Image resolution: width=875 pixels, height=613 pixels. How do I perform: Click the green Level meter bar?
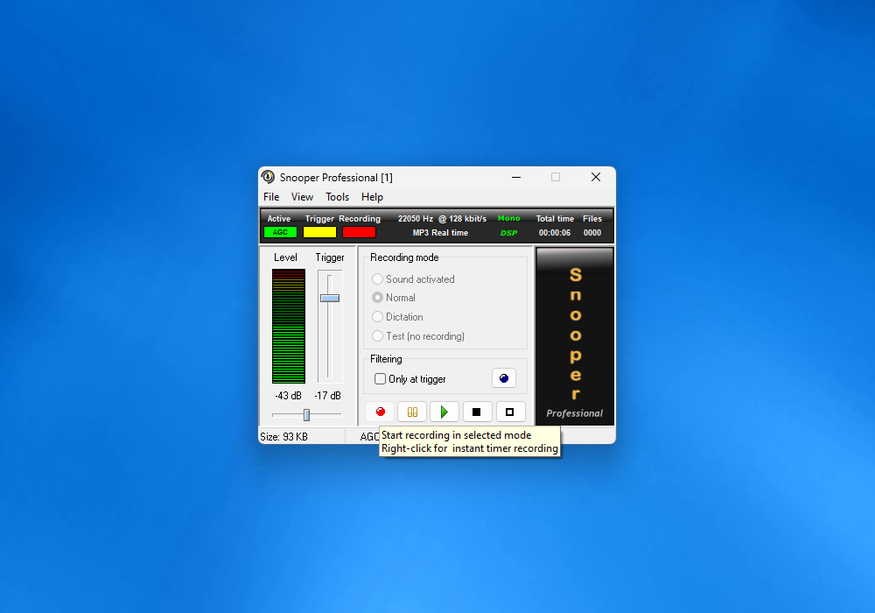289,326
